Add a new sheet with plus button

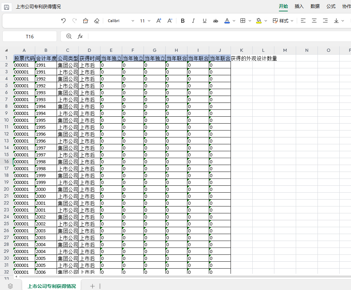point(92,286)
